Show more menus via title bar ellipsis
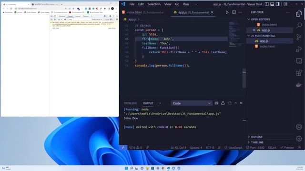 click(x=195, y=4)
